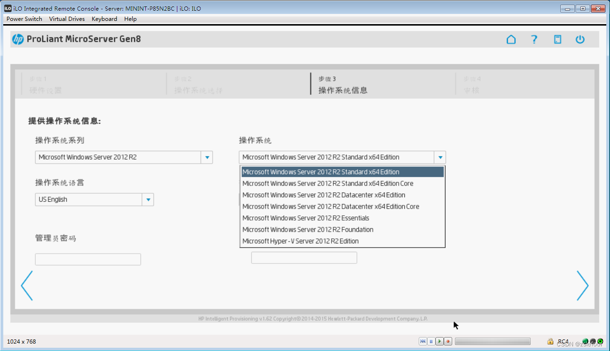Viewport: 610px width, 351px height.
Task: Select Server 2012 R2 Standard x64 Edition Core
Action: tap(343, 184)
